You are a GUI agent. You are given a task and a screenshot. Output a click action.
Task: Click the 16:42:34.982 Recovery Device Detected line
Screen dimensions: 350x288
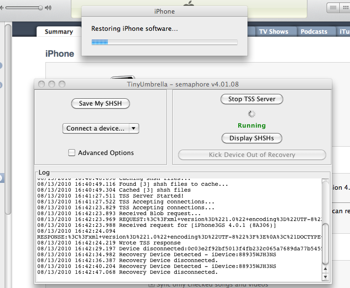(x=157, y=254)
